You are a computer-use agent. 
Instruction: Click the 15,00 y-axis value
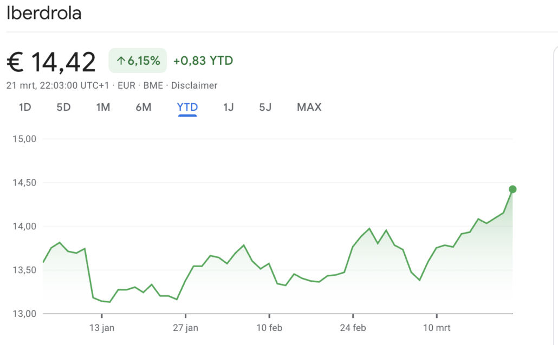(24, 139)
